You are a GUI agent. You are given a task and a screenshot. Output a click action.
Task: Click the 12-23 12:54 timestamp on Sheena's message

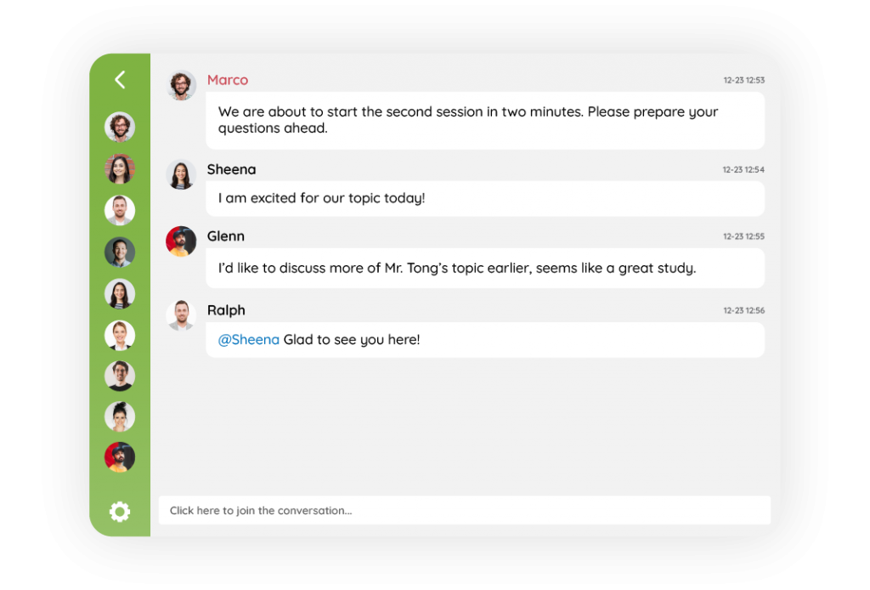click(743, 170)
